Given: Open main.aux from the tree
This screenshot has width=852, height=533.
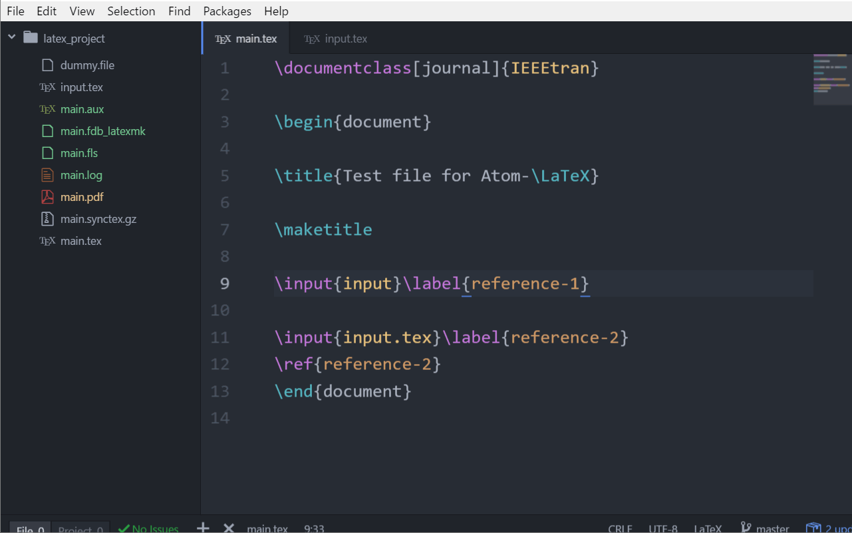Looking at the screenshot, I should click(82, 109).
